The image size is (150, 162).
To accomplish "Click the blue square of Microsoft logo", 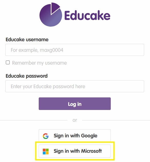I will (x=44, y=153).
